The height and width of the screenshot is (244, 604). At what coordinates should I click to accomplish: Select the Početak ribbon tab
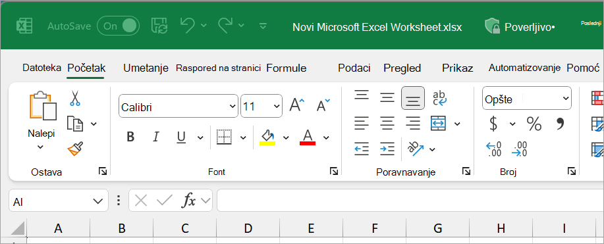[x=86, y=68]
